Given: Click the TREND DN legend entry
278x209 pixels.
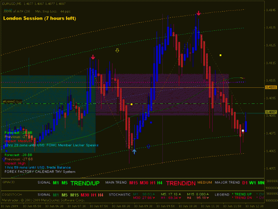Looking at the screenshot, I should tap(242, 197).
